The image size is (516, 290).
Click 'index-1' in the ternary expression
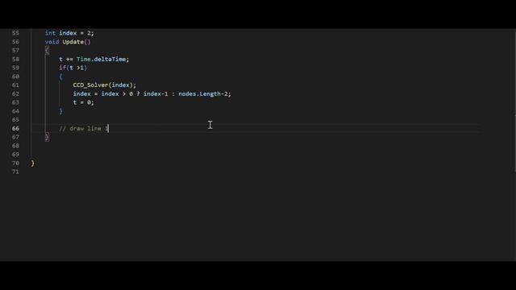click(156, 93)
